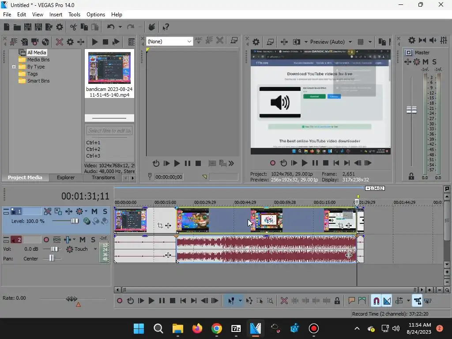
Task: Open the Options menu
Action: pyautogui.click(x=96, y=15)
